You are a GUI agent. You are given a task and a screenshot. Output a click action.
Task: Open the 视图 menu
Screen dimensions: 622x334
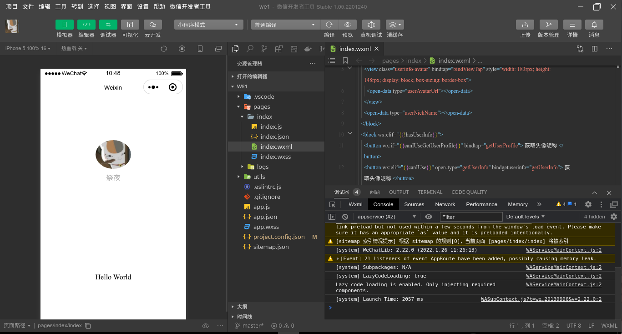tap(110, 7)
